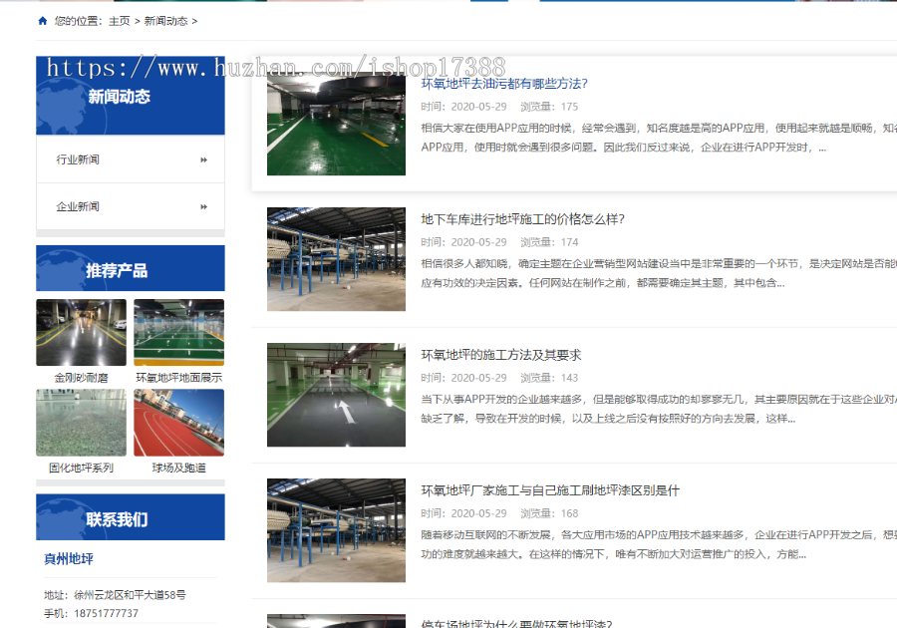Screen dimensions: 897x628
Task: Open 主页 breadcrumb link
Action: point(120,21)
